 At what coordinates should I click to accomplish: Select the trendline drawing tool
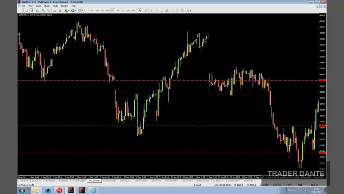pyautogui.click(x=162, y=11)
